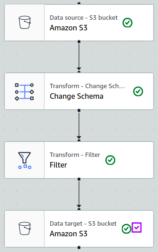The width and height of the screenshot is (158, 252).
Task: Click the bottom connector dot of the Data target node
Action: point(79,248)
